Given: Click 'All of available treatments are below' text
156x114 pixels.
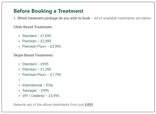Looking at the screenshot, I should click(123, 18).
